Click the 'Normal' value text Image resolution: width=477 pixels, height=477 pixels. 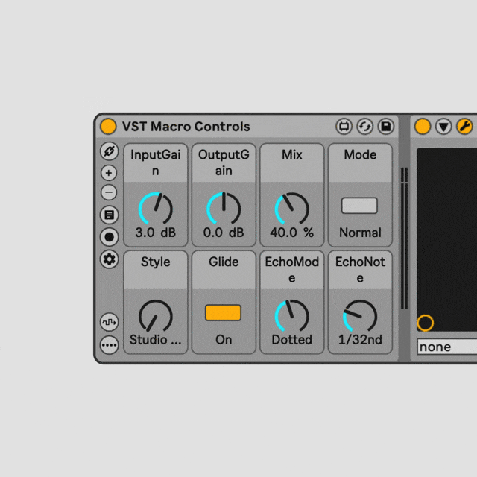(360, 233)
